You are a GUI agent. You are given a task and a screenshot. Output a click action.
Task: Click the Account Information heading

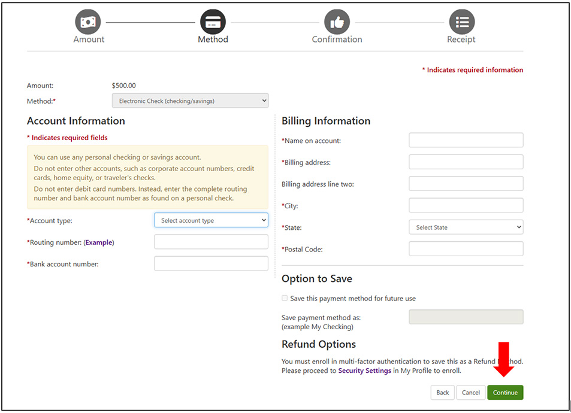pos(75,121)
